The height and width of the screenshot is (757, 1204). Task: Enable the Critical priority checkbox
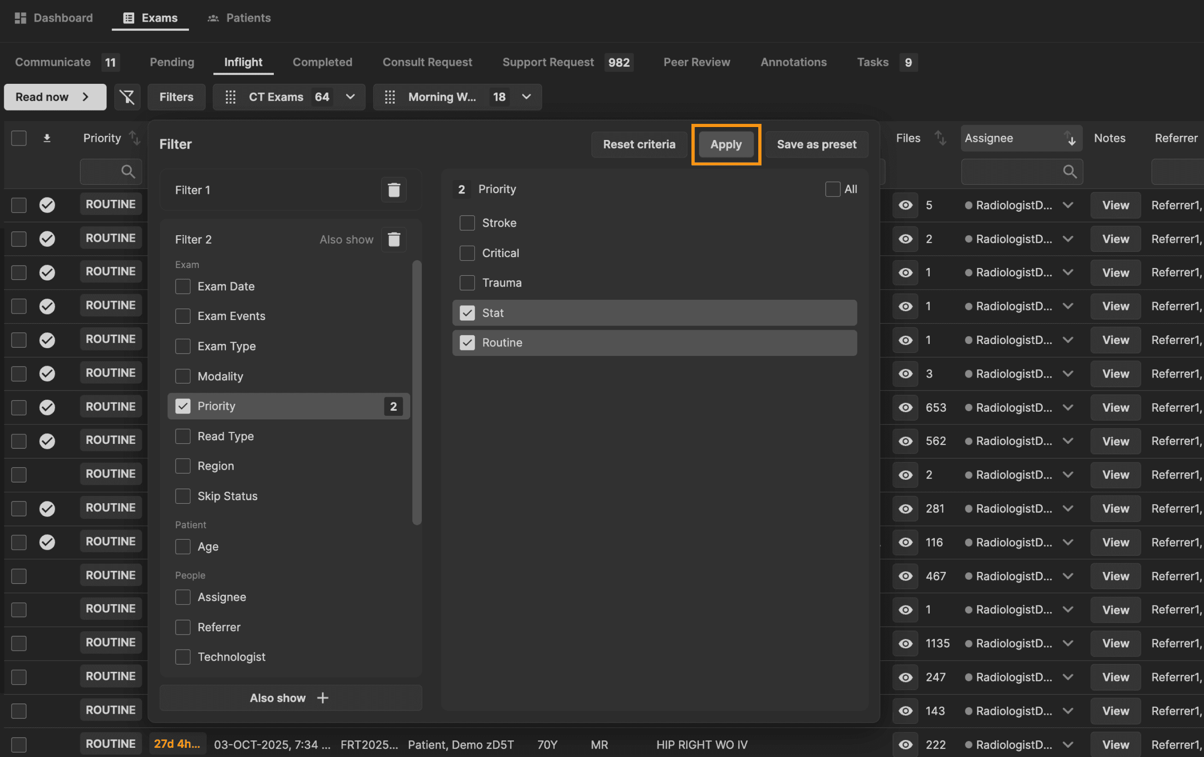467,253
